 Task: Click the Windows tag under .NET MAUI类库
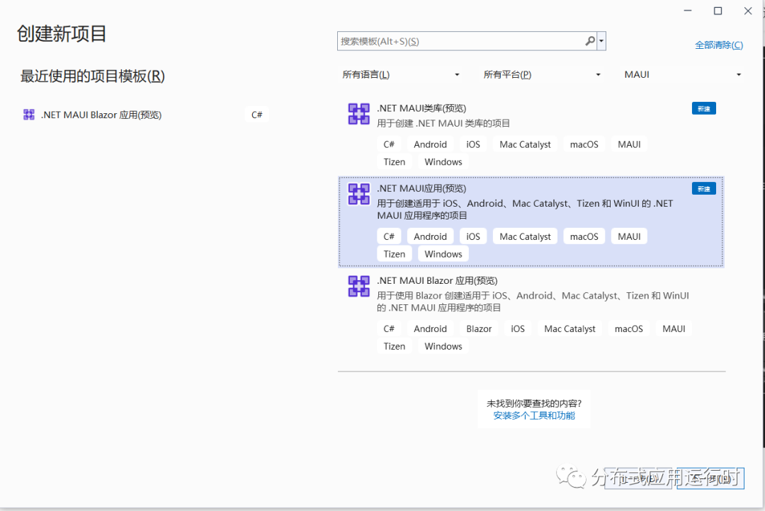click(443, 162)
